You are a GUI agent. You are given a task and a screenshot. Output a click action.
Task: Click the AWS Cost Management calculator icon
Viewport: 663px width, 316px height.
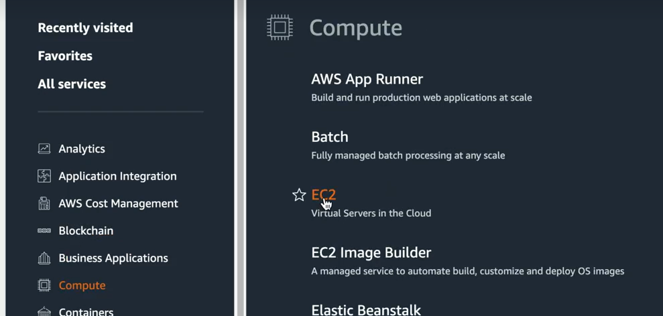coord(44,204)
